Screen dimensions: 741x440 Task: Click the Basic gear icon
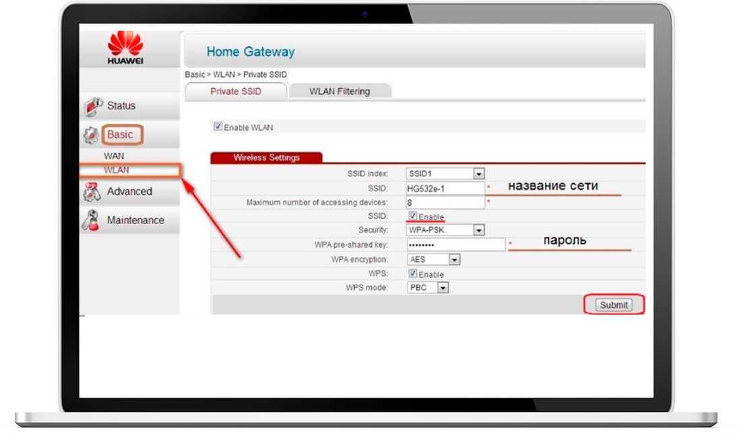point(91,135)
